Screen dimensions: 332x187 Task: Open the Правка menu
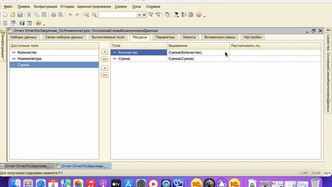(x=23, y=7)
